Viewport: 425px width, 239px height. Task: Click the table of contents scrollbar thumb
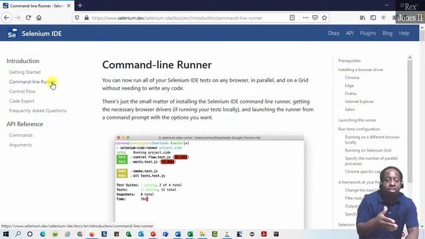pos(410,121)
